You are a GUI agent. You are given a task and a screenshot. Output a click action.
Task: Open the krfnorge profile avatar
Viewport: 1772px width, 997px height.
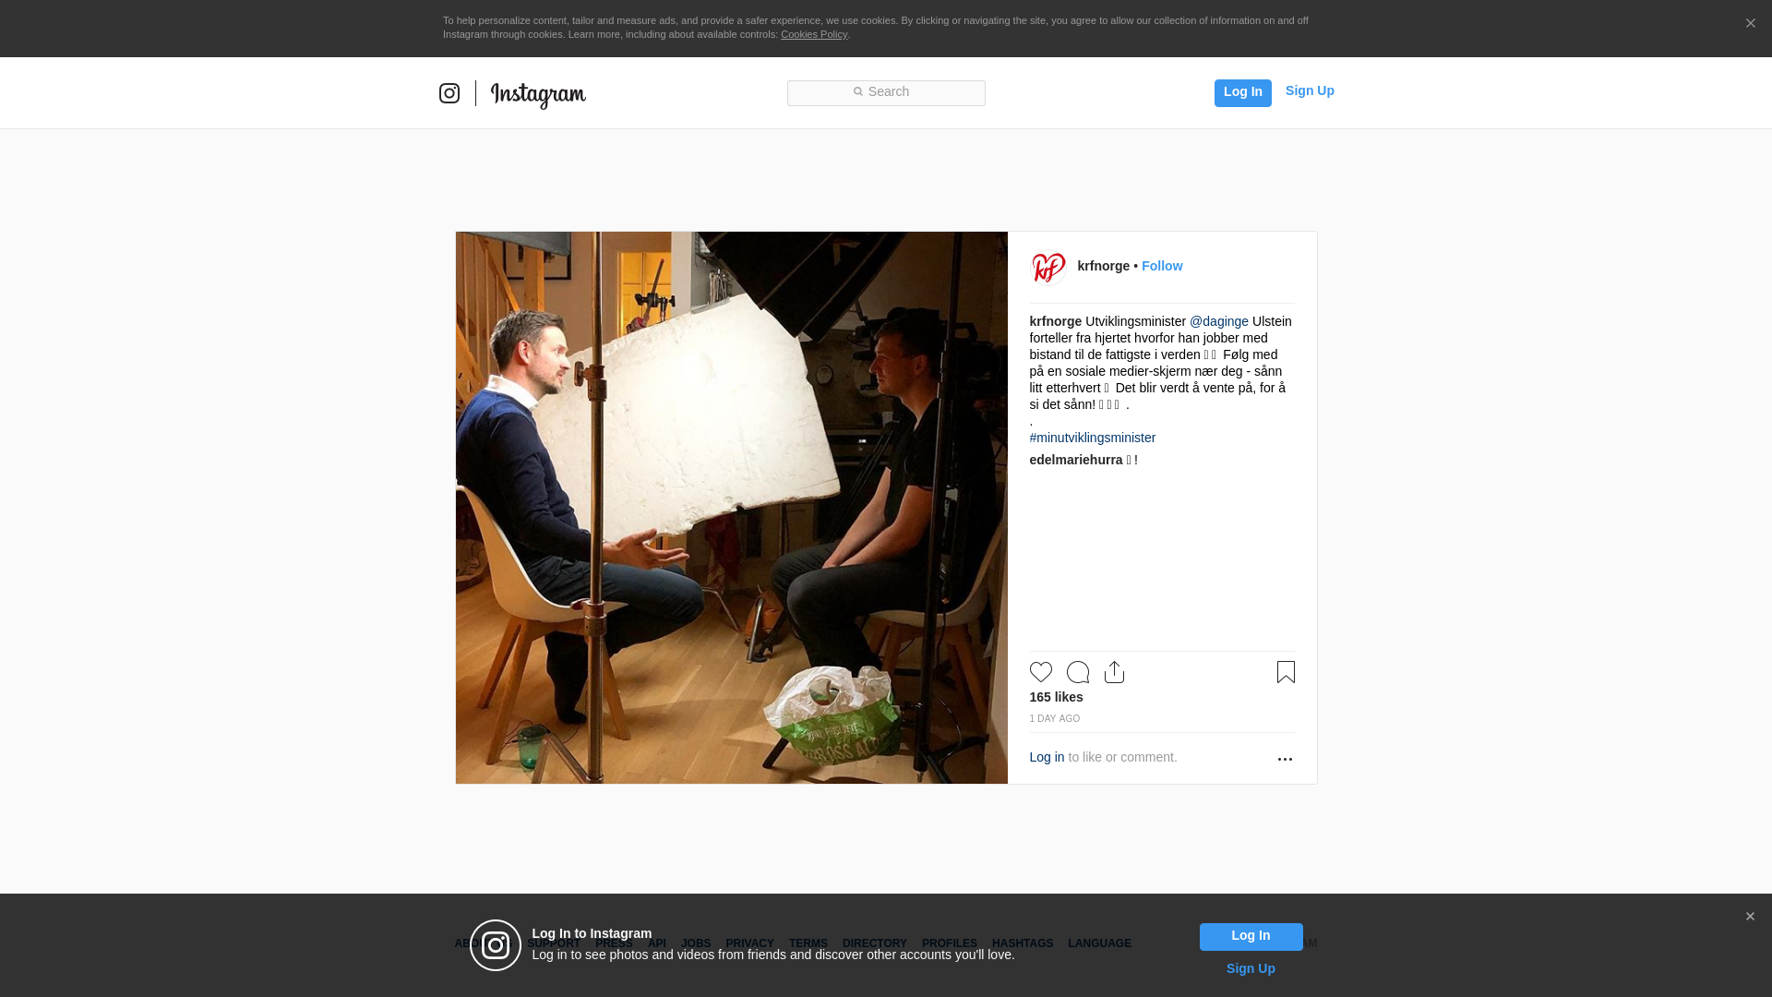coord(1048,268)
